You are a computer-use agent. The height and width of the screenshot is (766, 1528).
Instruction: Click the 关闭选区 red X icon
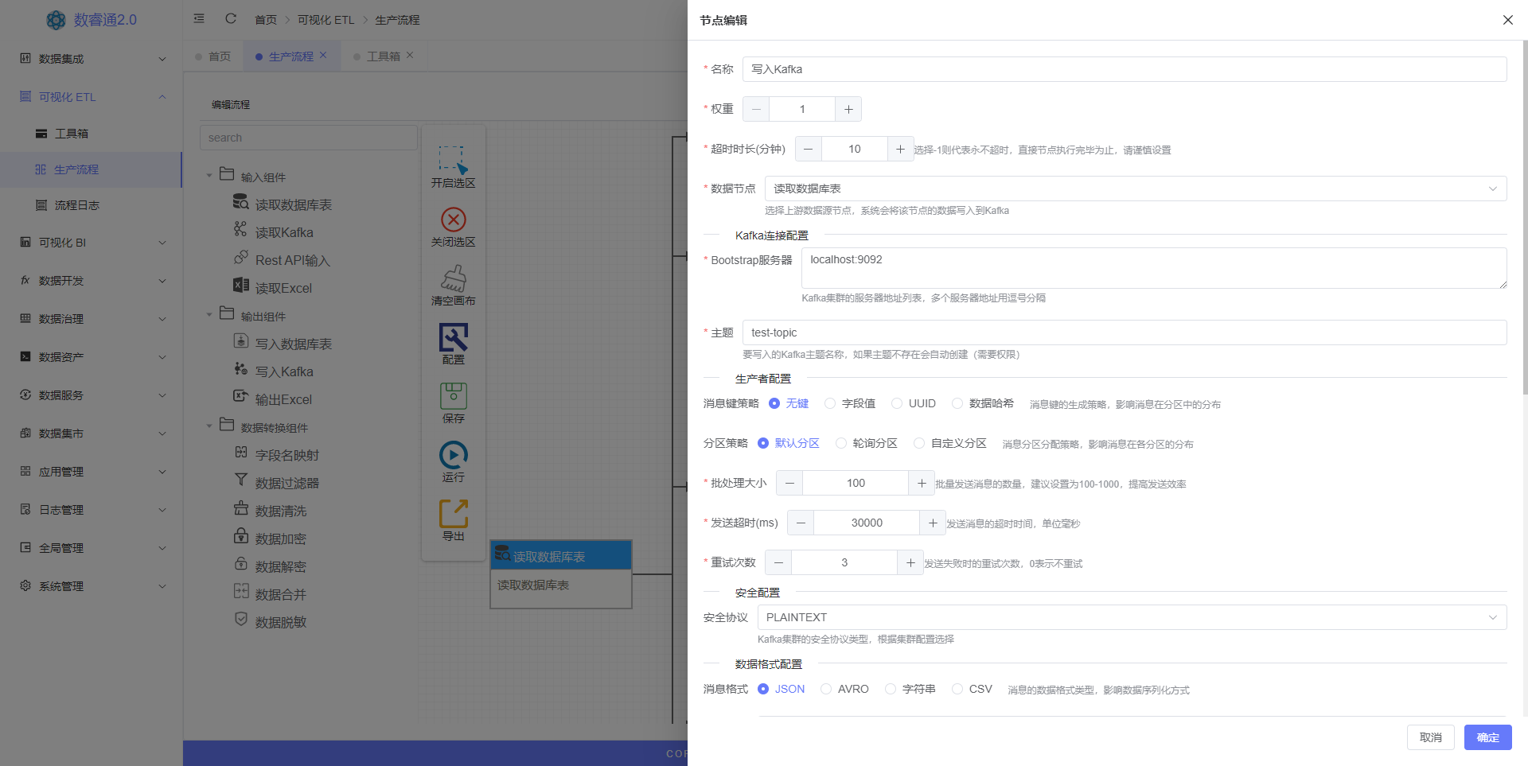tap(454, 219)
